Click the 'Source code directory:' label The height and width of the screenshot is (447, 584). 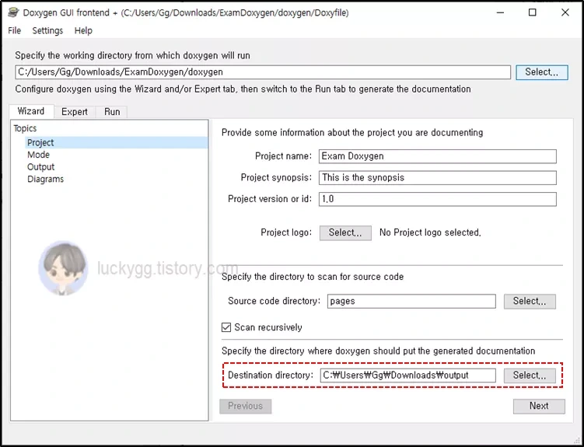pos(275,301)
